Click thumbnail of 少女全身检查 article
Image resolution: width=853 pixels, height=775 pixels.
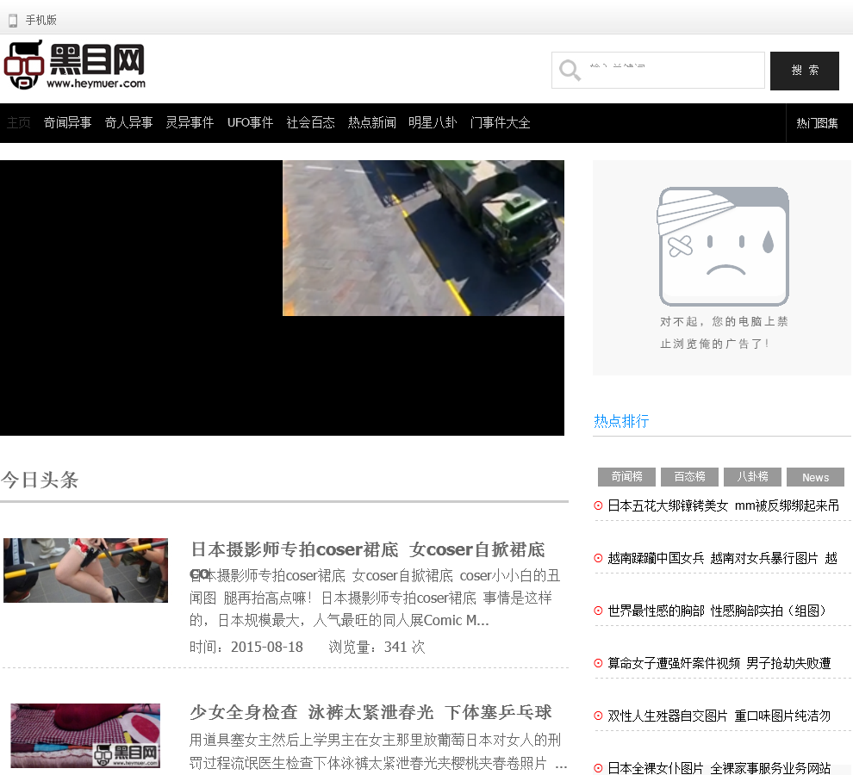[x=85, y=736]
